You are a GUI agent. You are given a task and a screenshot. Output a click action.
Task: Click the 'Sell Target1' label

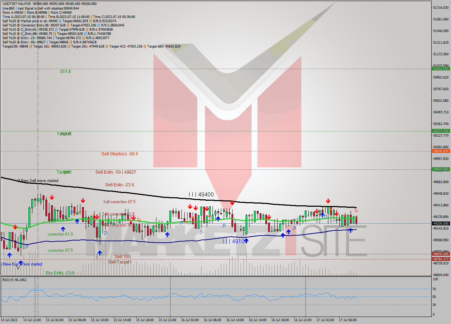[x=120, y=262]
